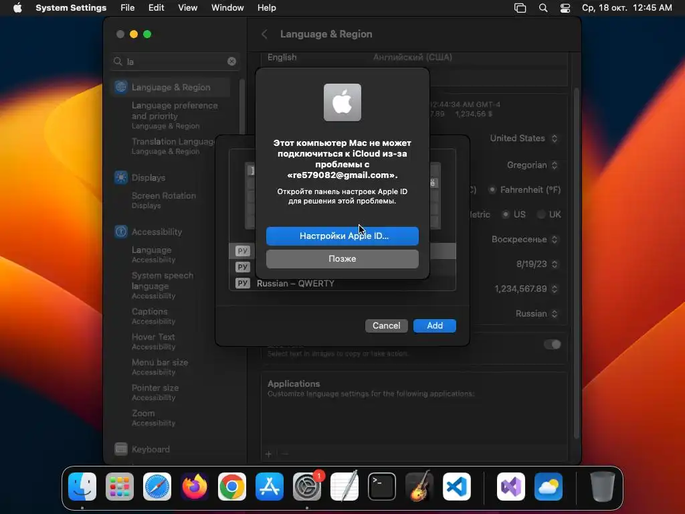Screen dimensions: 685x514
Task: Click Настройки Apple ID button
Action: pos(342,236)
